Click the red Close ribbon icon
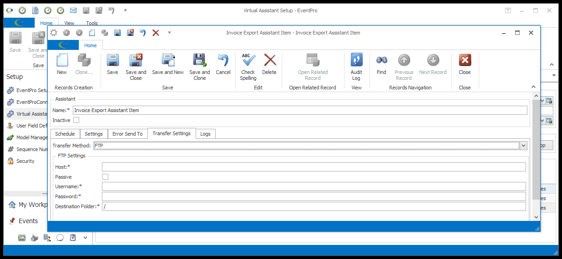 (x=465, y=60)
